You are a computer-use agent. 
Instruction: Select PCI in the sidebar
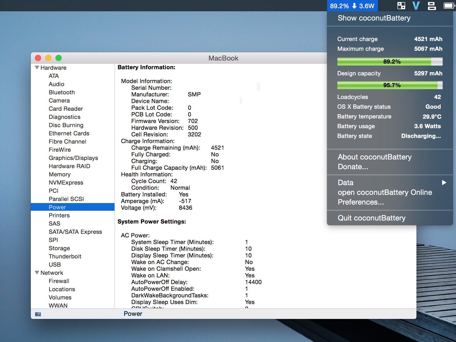coord(53,191)
